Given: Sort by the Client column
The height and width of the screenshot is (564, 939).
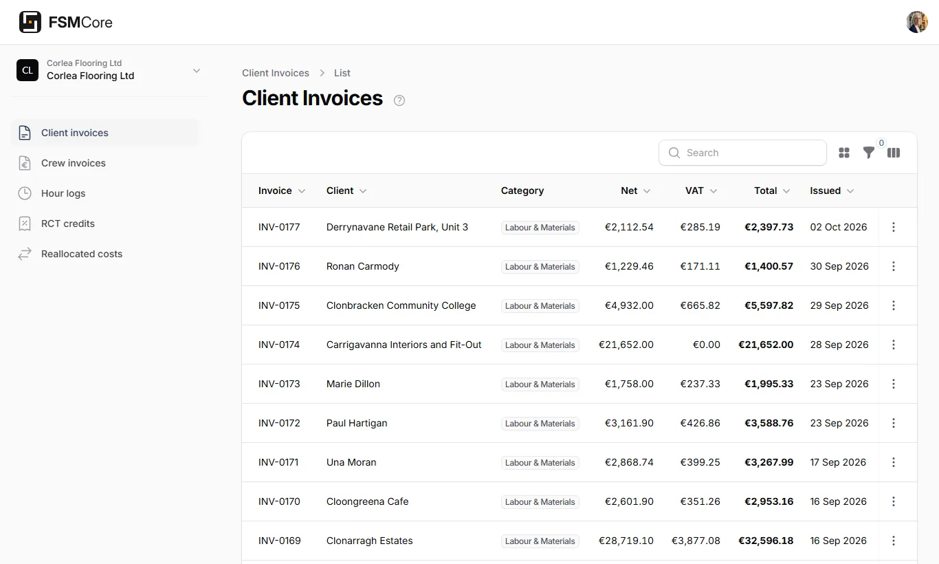Looking at the screenshot, I should pyautogui.click(x=346, y=191).
